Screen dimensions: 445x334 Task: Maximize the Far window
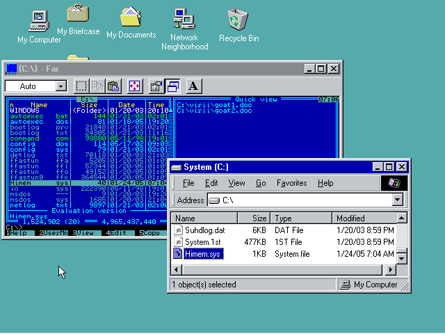(x=321, y=69)
